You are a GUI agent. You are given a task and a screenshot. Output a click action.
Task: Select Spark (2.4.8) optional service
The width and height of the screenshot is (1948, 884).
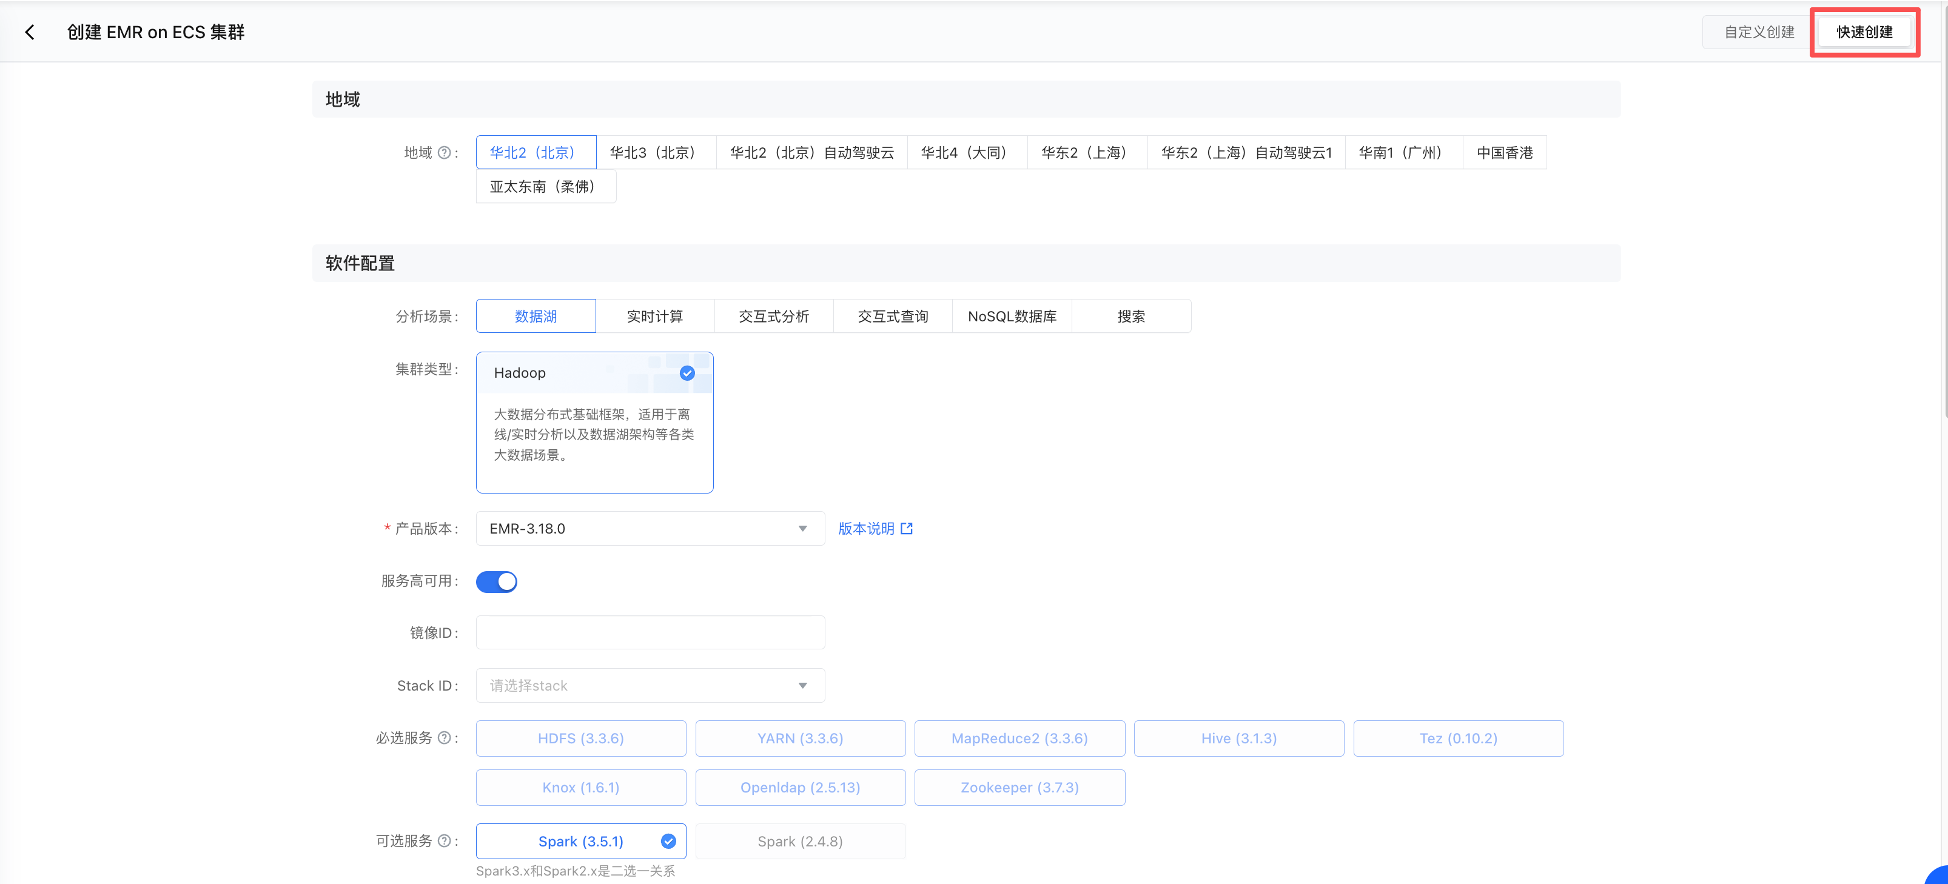(800, 841)
